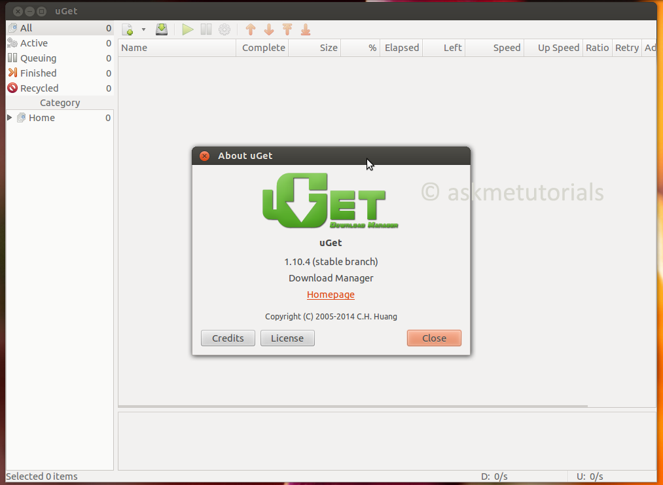Viewport: 663px width, 485px height.
Task: Select the Queuing status row
Action: pyautogui.click(x=60, y=58)
